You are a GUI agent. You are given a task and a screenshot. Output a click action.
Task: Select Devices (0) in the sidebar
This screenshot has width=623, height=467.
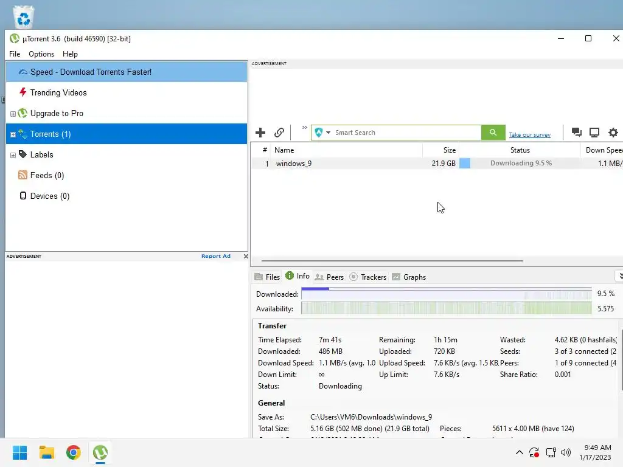(x=127, y=196)
